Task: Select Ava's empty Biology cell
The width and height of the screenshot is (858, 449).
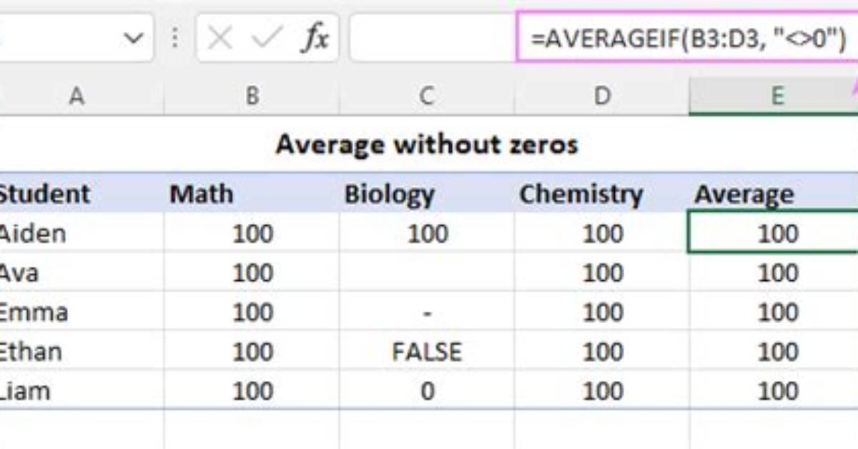Action: pyautogui.click(x=427, y=272)
